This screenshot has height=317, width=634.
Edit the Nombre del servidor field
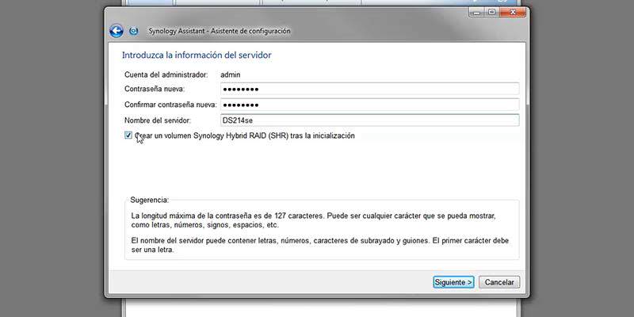point(369,120)
